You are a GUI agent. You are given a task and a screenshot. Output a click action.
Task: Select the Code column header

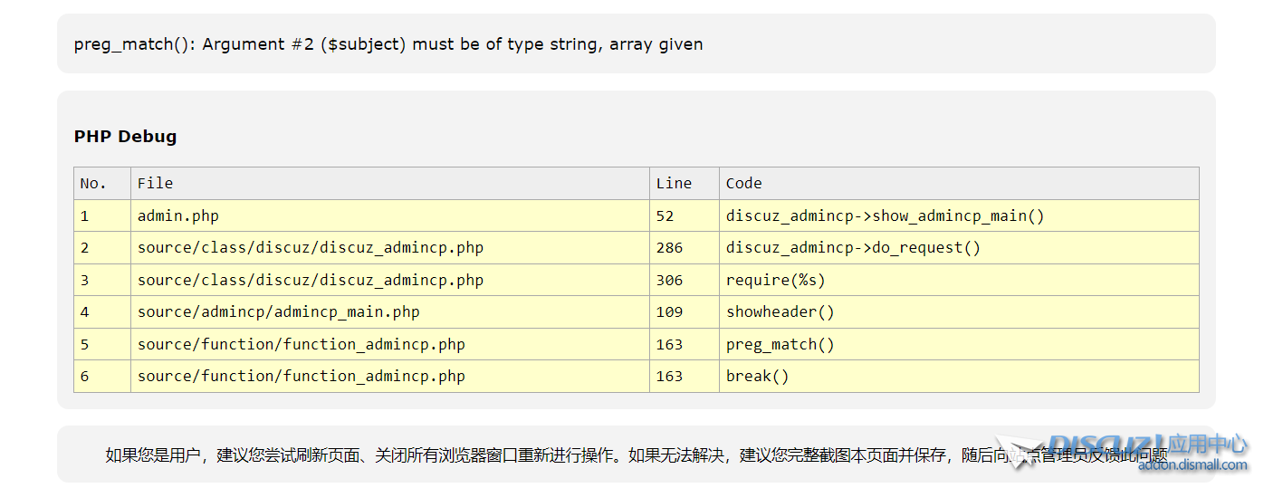743,184
